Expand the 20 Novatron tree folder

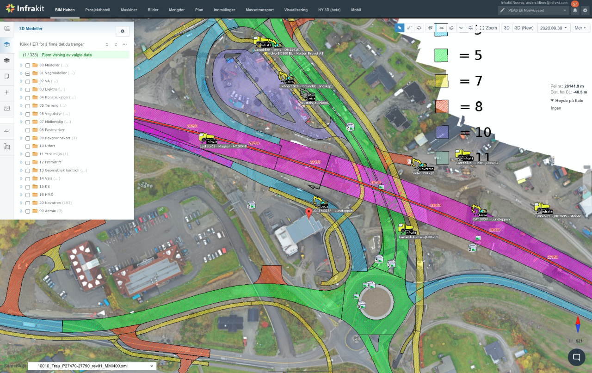[20, 202]
